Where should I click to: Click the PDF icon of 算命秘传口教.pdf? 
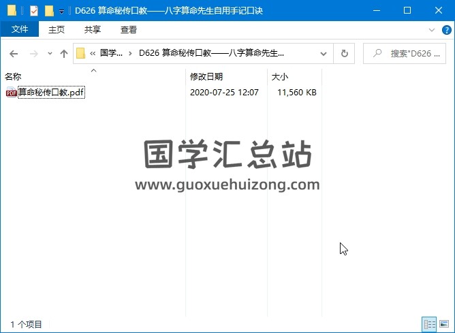[11, 93]
